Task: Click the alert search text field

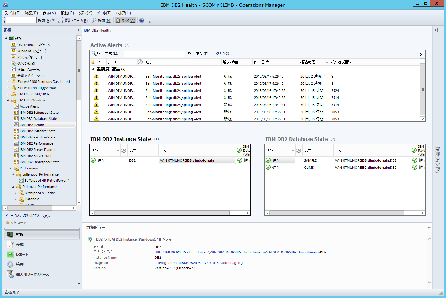Action: coord(154,54)
